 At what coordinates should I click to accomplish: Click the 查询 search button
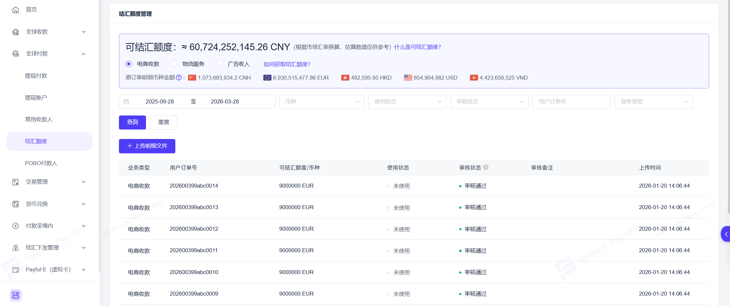point(132,122)
